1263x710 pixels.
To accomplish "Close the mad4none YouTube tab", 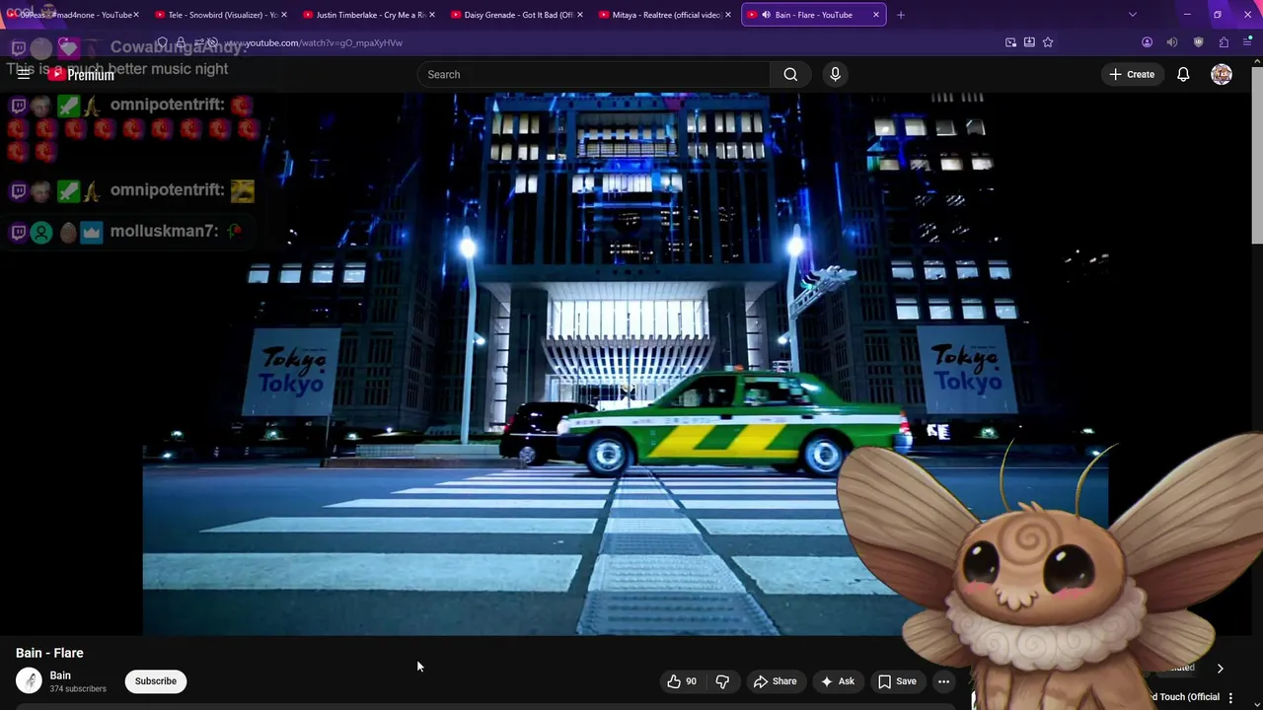I will (x=135, y=15).
